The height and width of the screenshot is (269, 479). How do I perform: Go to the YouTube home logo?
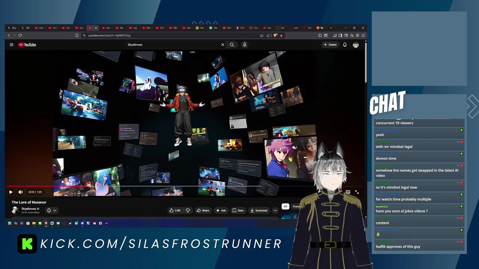coord(27,45)
